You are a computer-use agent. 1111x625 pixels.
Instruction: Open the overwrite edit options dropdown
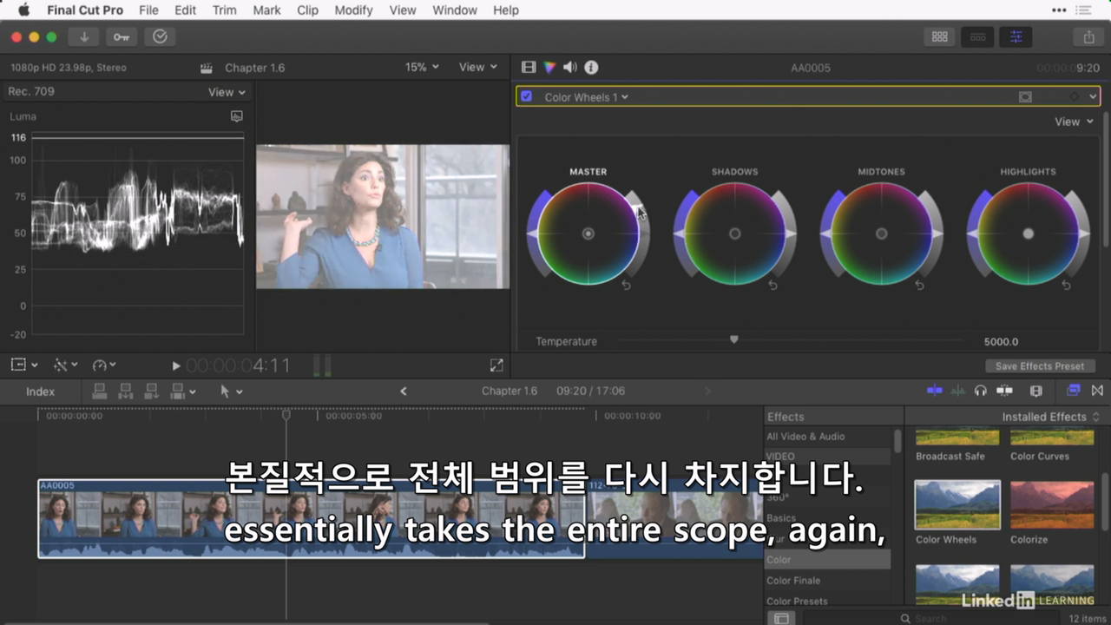tap(183, 391)
